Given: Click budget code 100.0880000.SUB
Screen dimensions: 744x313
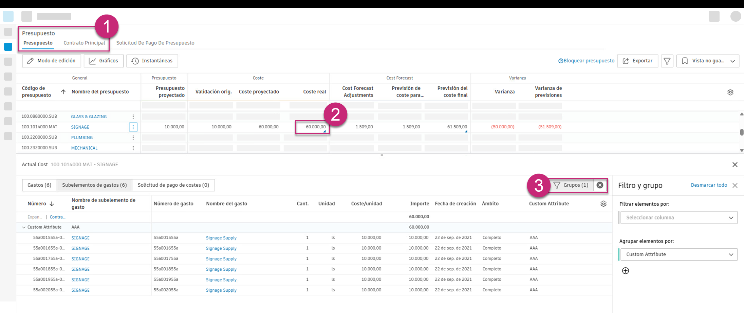Looking at the screenshot, I should (x=39, y=117).
